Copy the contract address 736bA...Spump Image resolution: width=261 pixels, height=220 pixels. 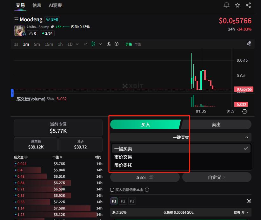click(52, 27)
